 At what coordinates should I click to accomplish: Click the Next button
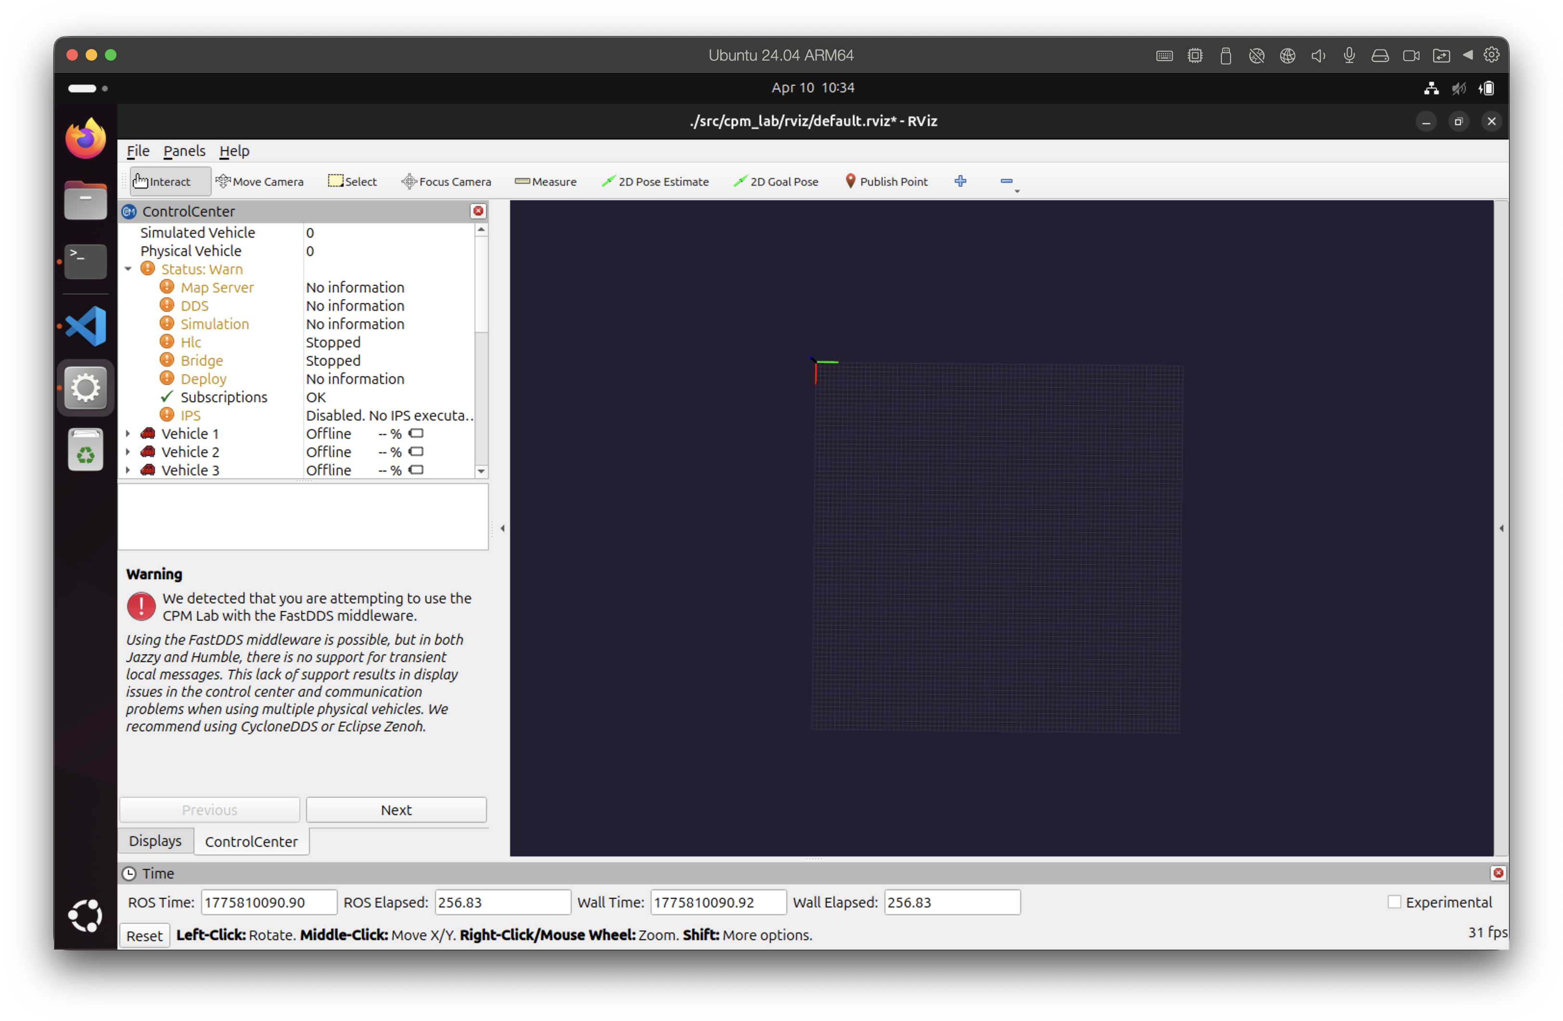[396, 810]
